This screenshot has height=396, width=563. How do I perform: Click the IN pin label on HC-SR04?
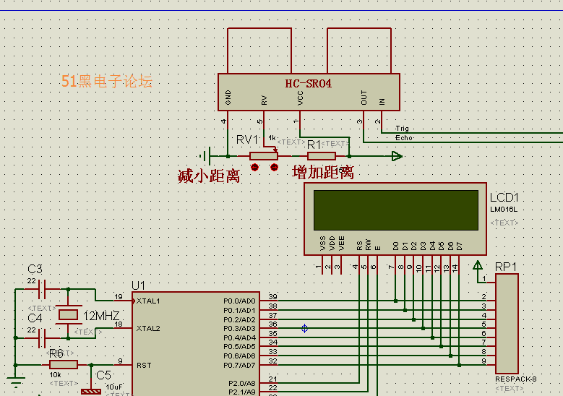click(382, 102)
